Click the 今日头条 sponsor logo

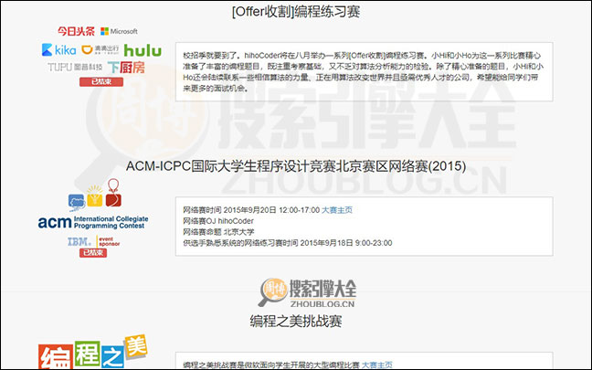76,31
